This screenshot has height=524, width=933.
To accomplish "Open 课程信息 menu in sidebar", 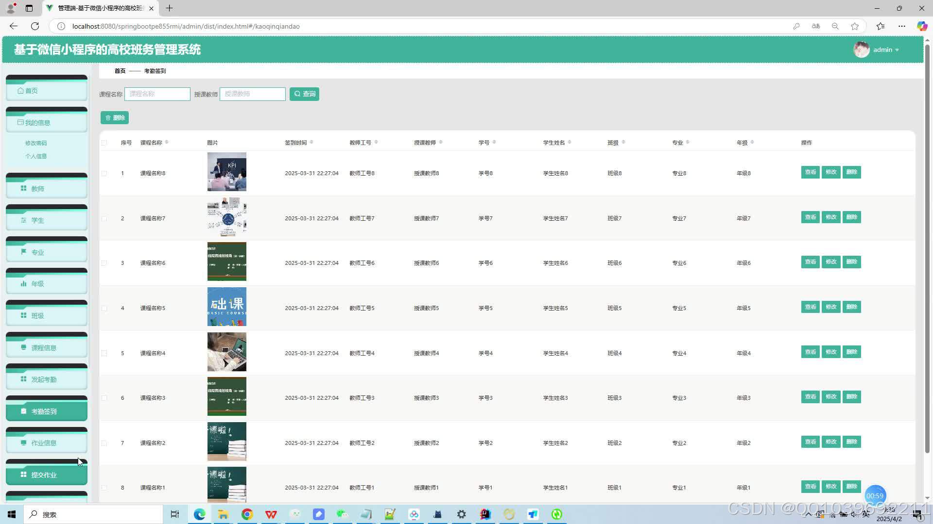I will 44,347.
